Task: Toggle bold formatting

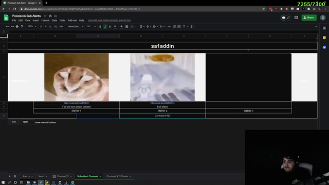Action: pos(100,27)
